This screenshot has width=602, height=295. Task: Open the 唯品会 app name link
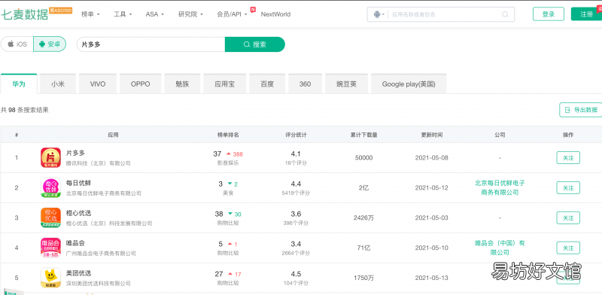tap(76, 243)
